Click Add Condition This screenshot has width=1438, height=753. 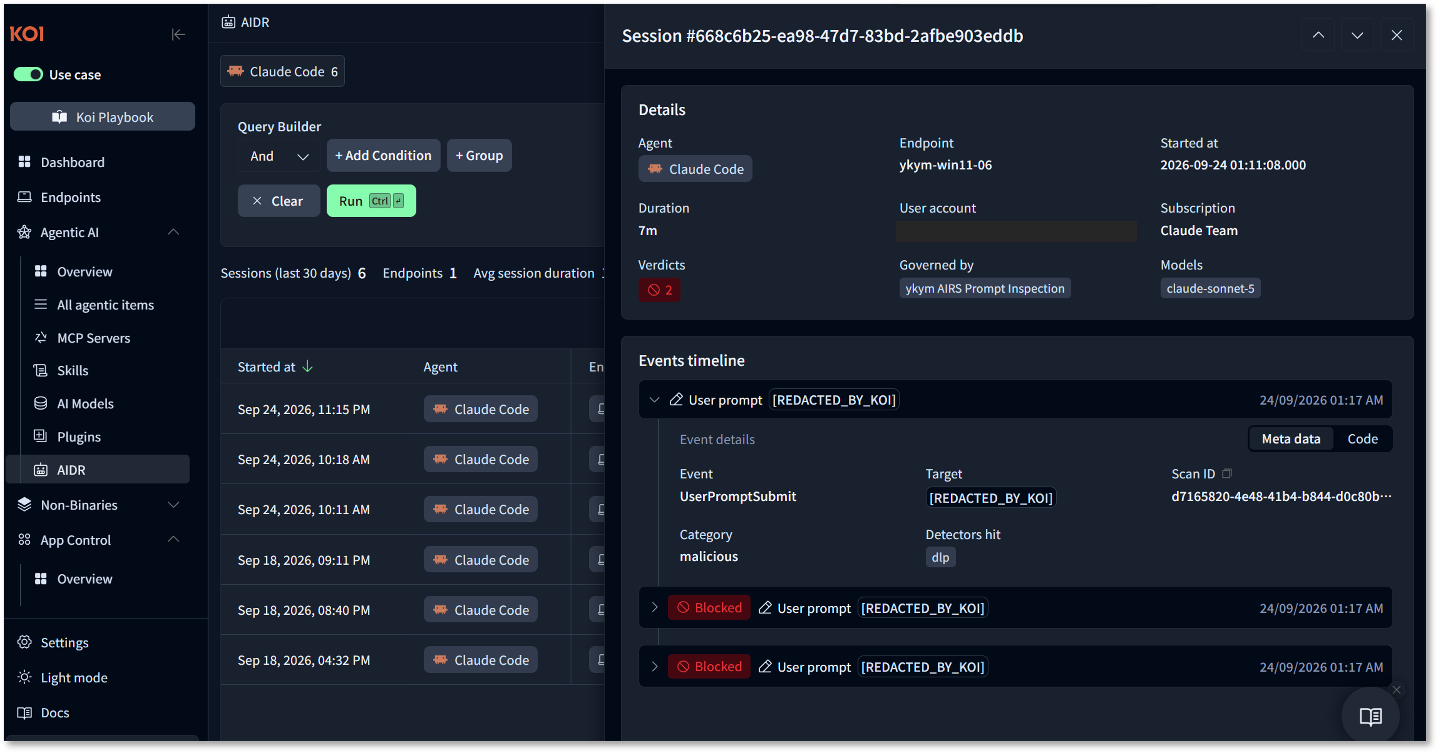[383, 155]
